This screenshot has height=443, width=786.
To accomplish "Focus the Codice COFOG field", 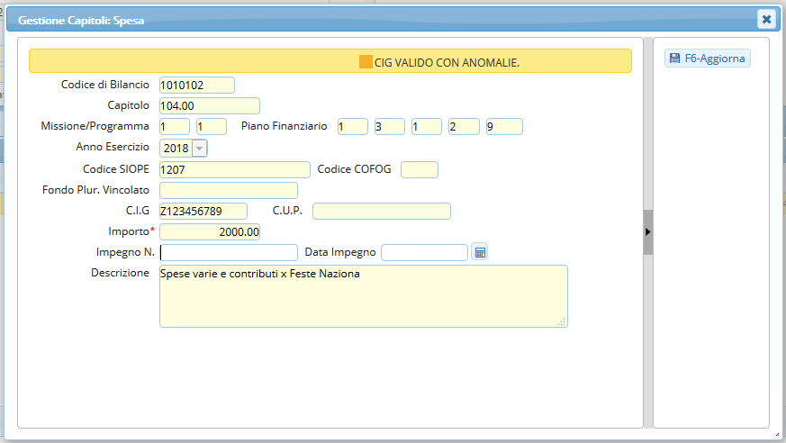I will click(x=419, y=169).
